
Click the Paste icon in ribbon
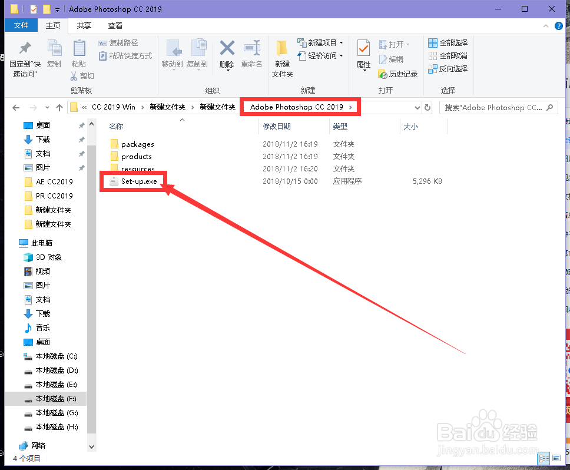pos(79,49)
